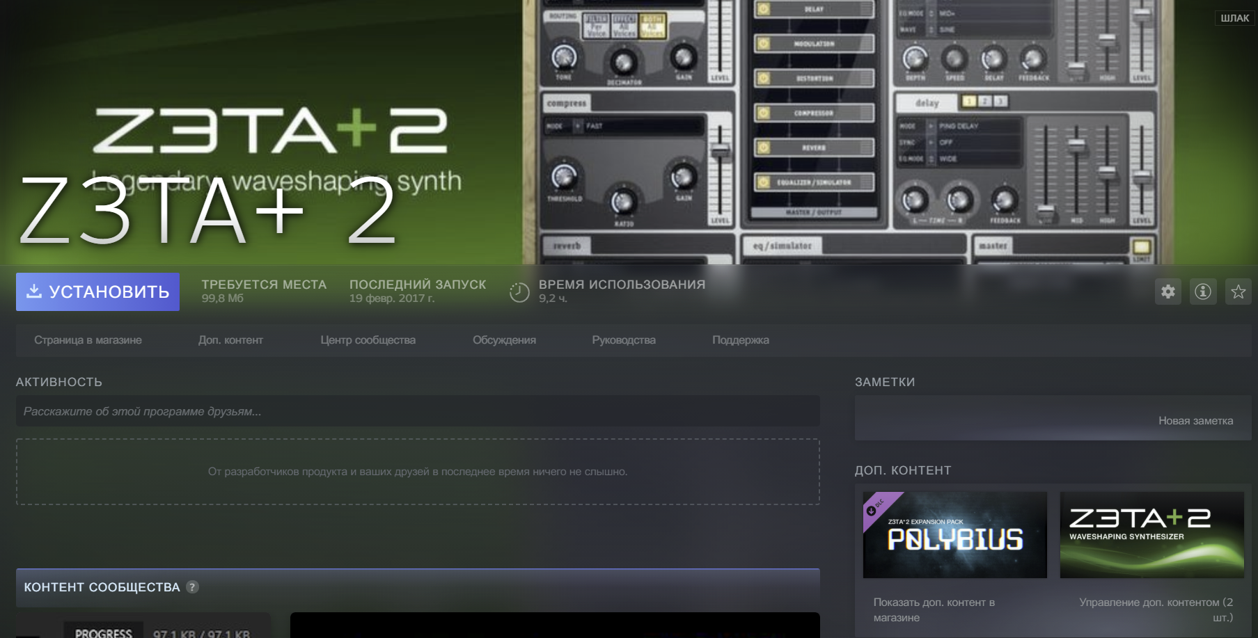This screenshot has height=638, width=1258.
Task: Click the ШЛАК collection tag
Action: pyautogui.click(x=1235, y=18)
